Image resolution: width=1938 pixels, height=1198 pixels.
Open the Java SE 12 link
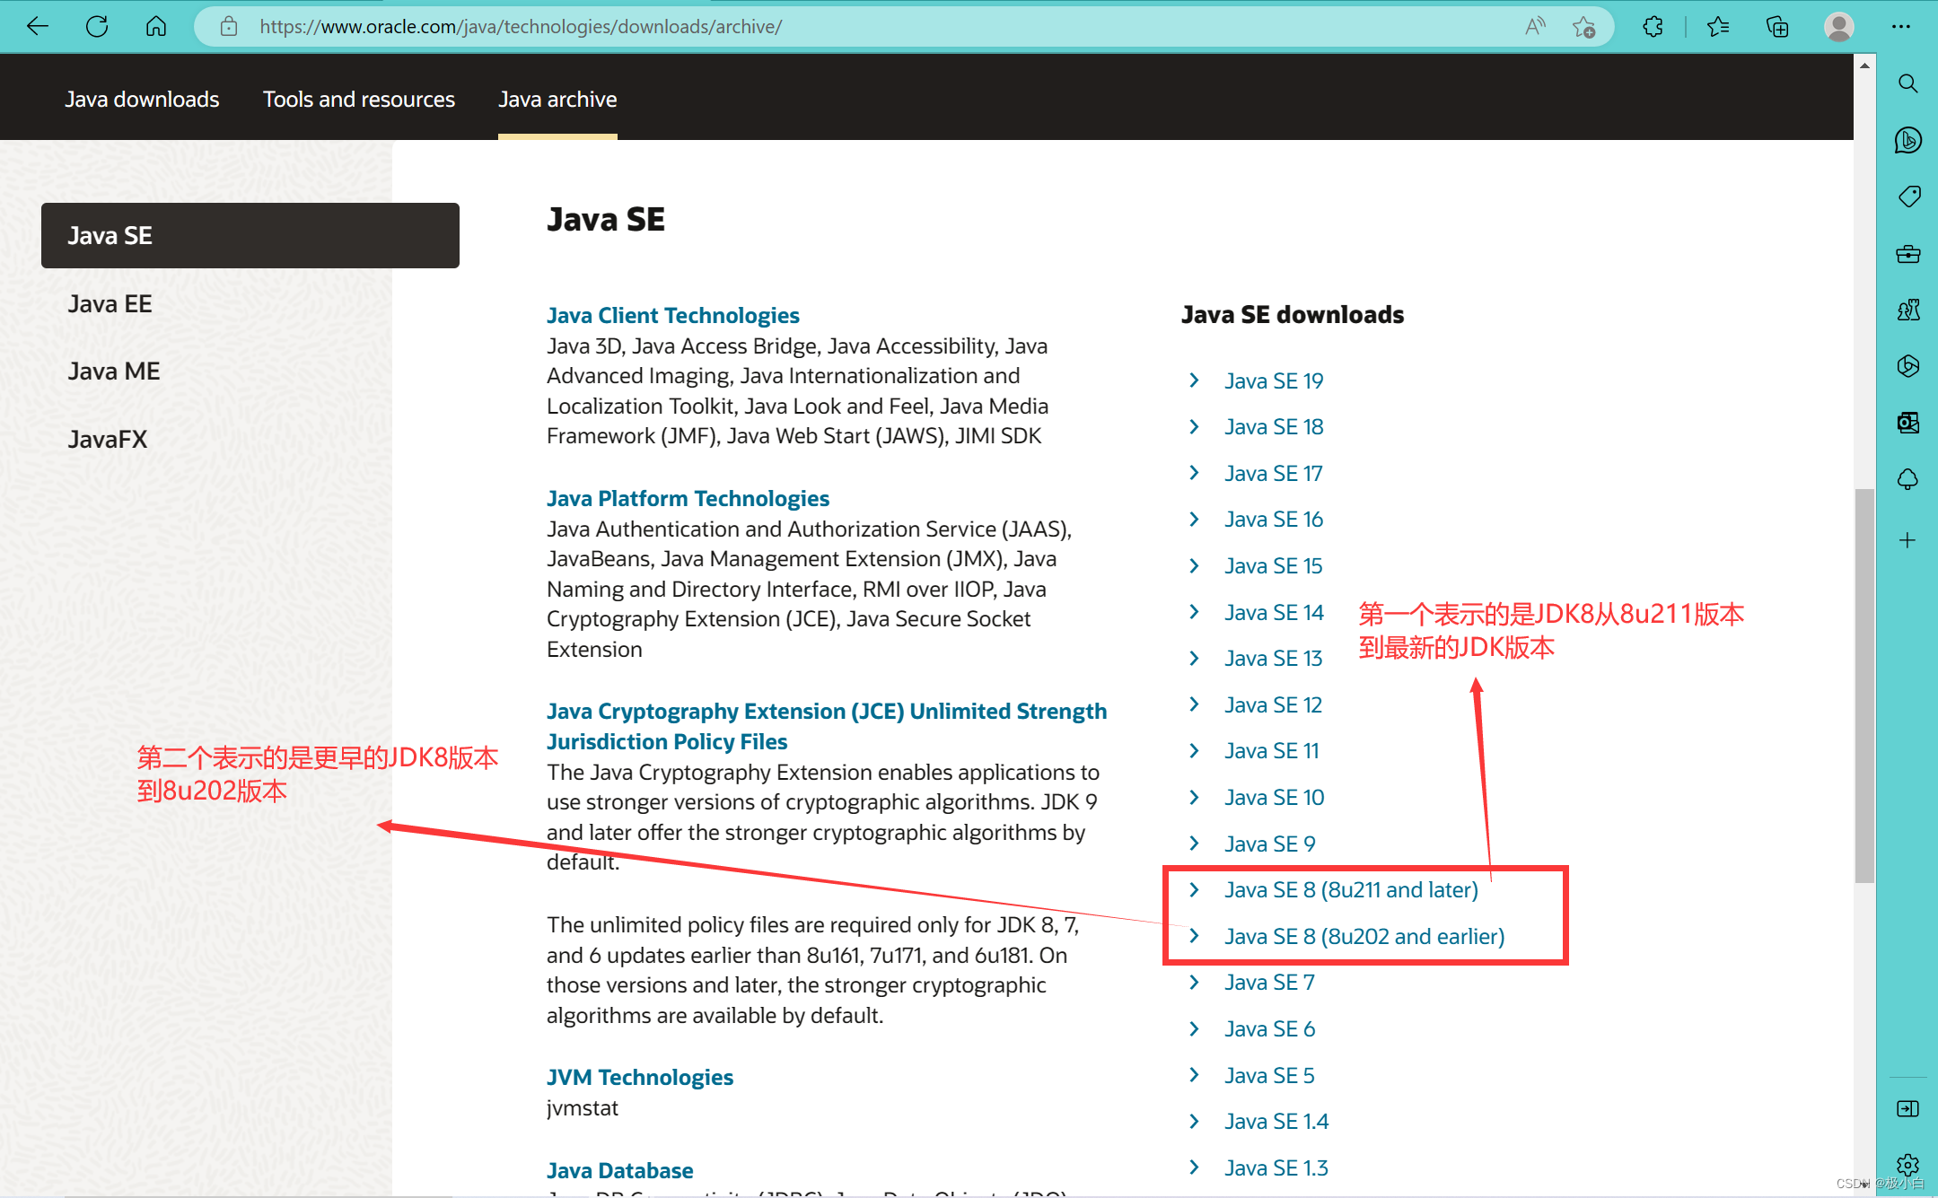(x=1274, y=705)
